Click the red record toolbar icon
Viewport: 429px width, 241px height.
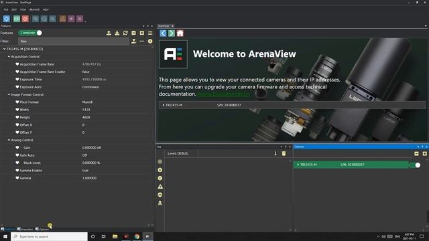pyautogui.click(x=25, y=19)
